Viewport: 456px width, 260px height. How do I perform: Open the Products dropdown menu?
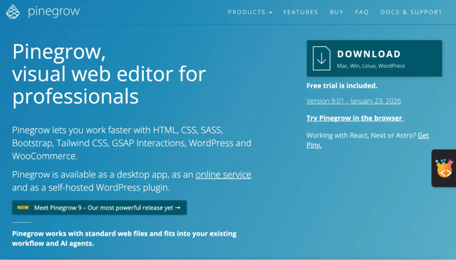(250, 12)
